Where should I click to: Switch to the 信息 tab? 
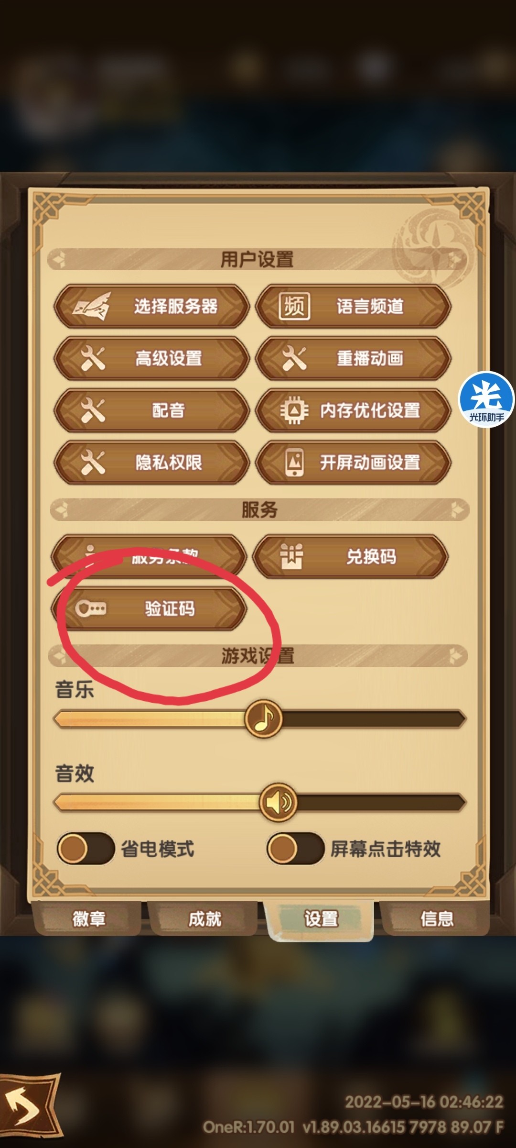point(436,918)
